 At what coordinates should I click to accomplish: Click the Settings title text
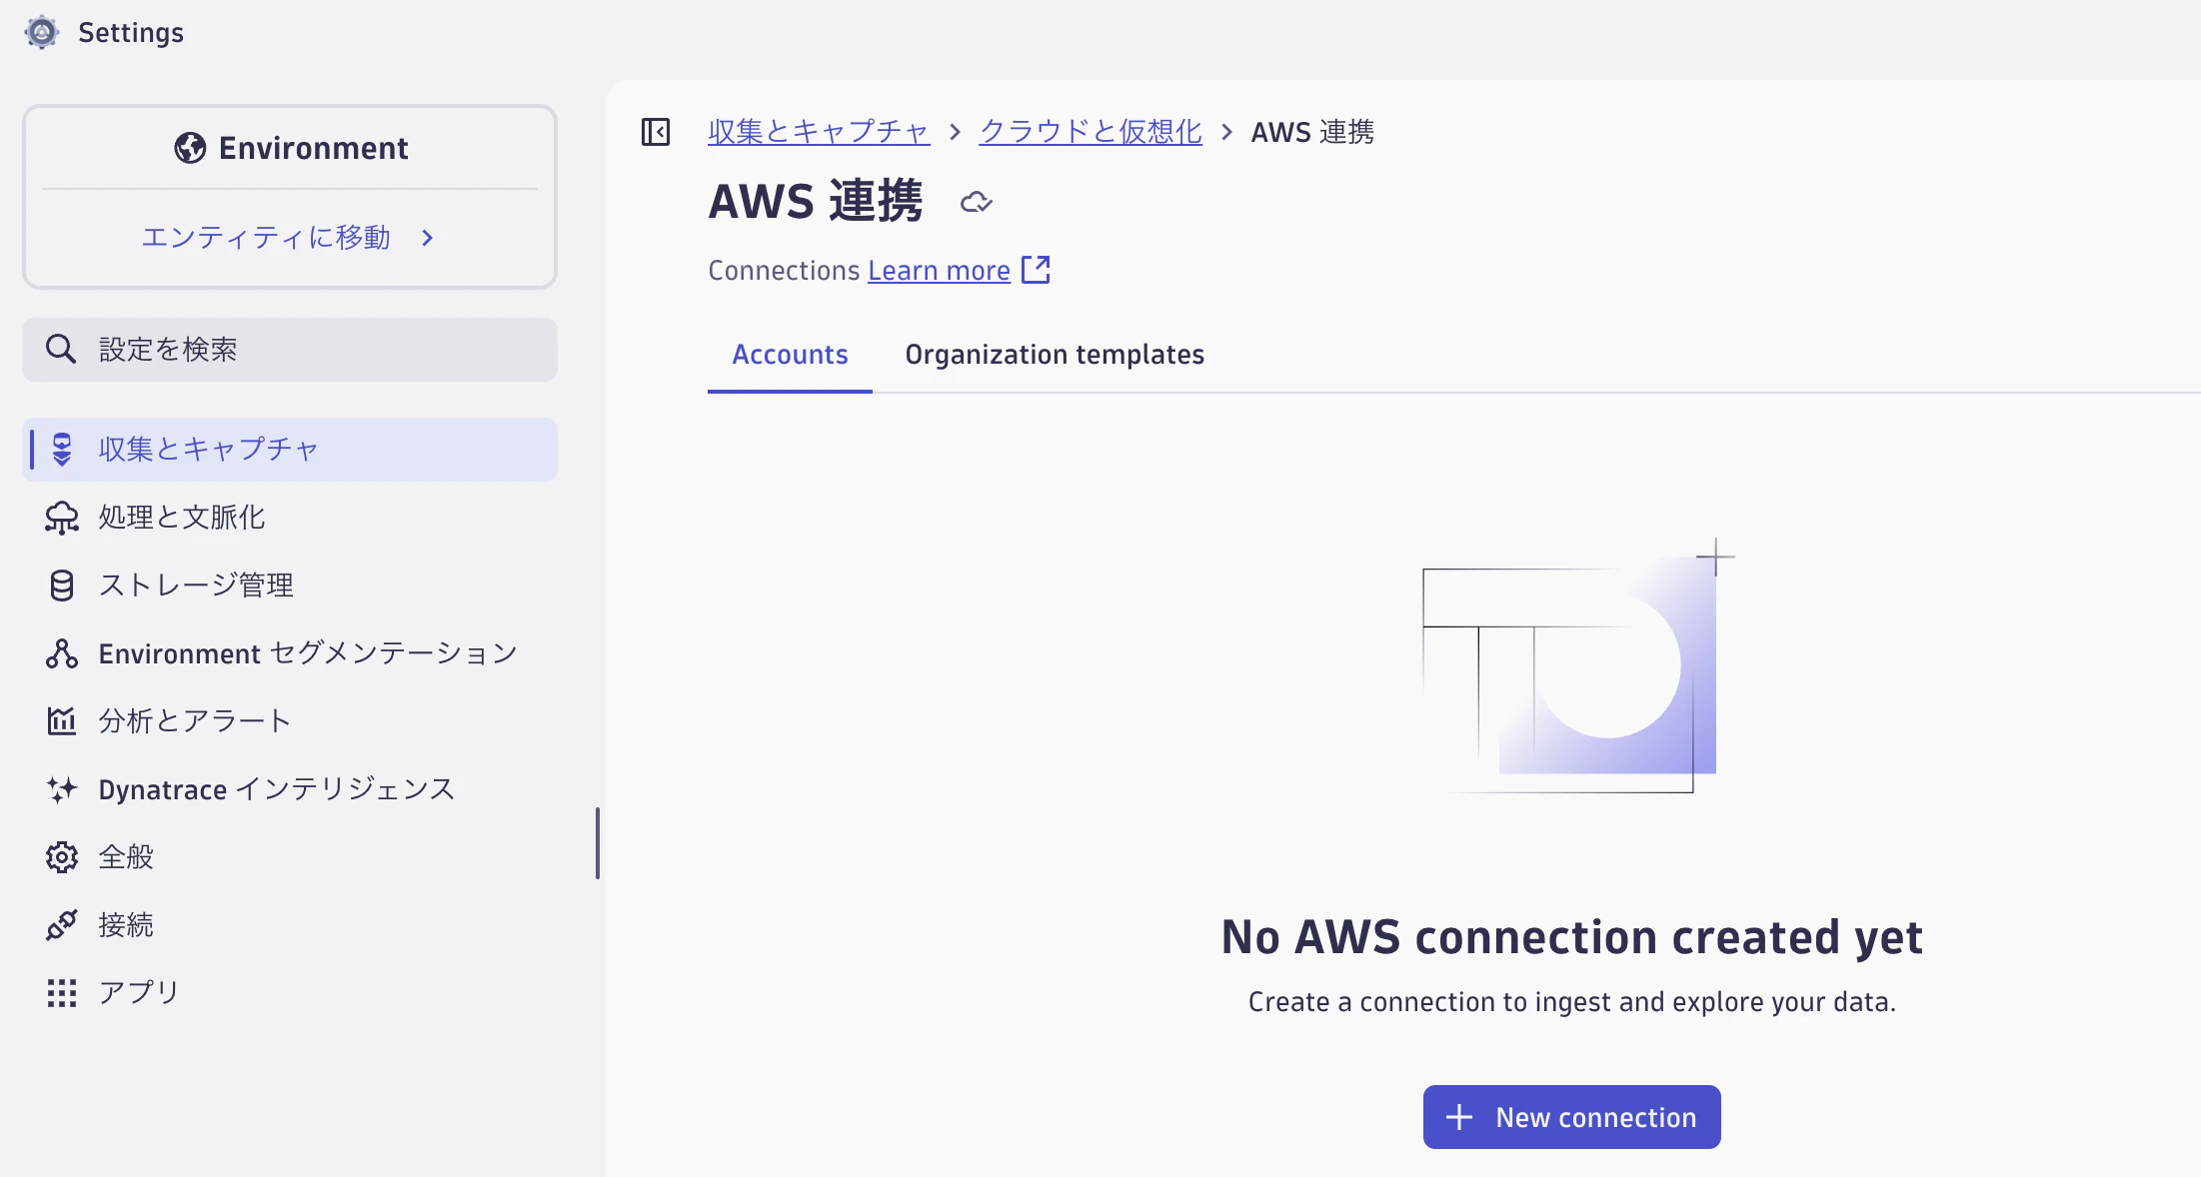click(131, 33)
